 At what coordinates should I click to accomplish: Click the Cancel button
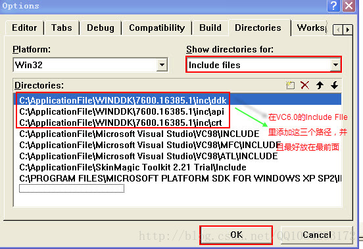tap(317, 235)
